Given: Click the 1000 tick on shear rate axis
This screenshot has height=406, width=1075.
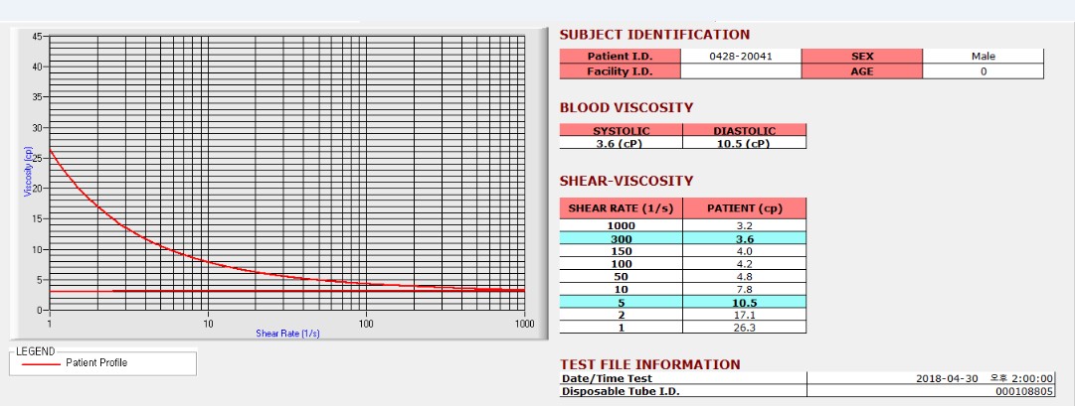Looking at the screenshot, I should [524, 324].
